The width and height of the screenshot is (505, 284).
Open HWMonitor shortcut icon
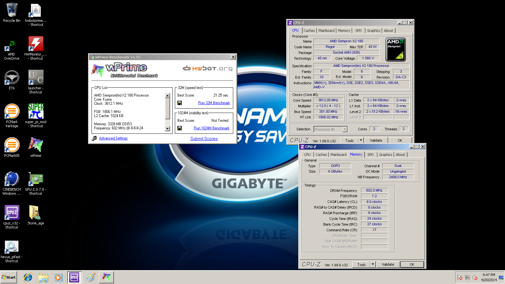coord(36,48)
